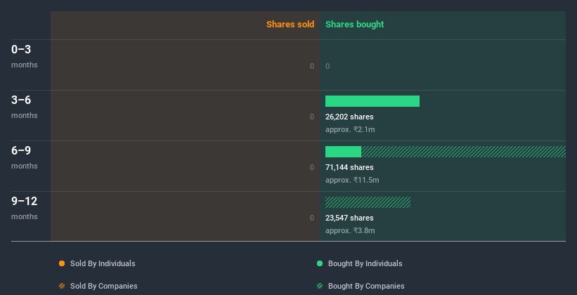Click the 26,202 shares value

[349, 117]
